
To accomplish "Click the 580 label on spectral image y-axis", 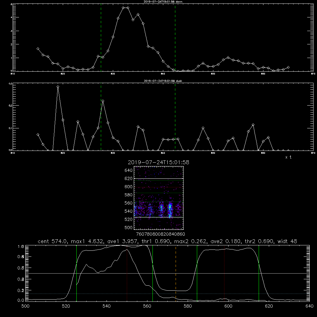I will point(129,195).
